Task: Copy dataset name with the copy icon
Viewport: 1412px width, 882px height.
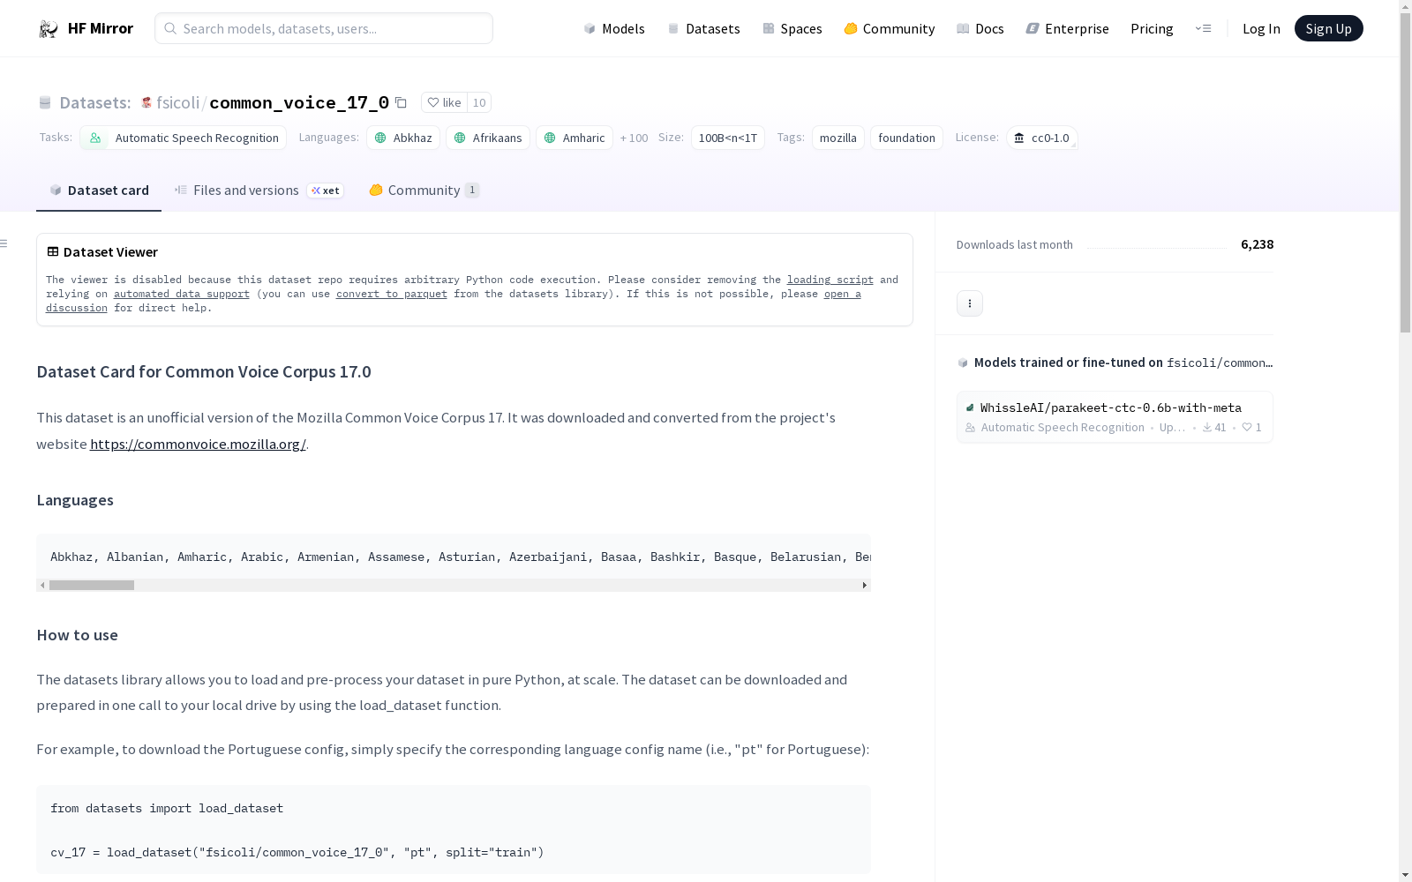Action: (x=401, y=103)
